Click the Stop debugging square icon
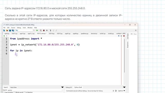 point(47,30)
